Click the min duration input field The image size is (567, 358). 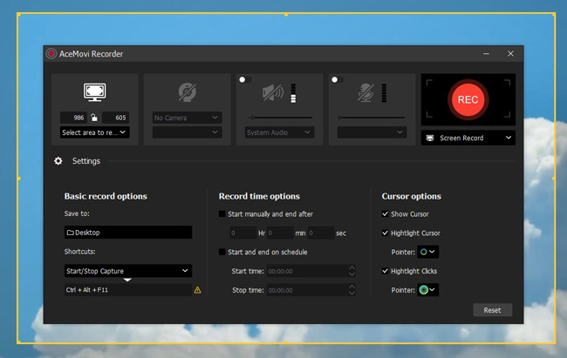coord(280,233)
